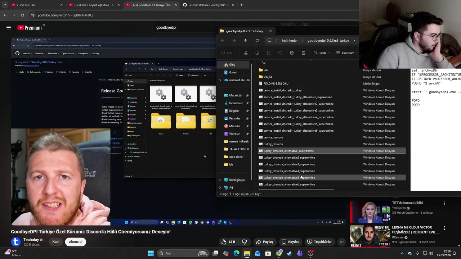Switch to Release GoodbyeDPI GitHub tab
The width and height of the screenshot is (461, 259).
[208, 5]
